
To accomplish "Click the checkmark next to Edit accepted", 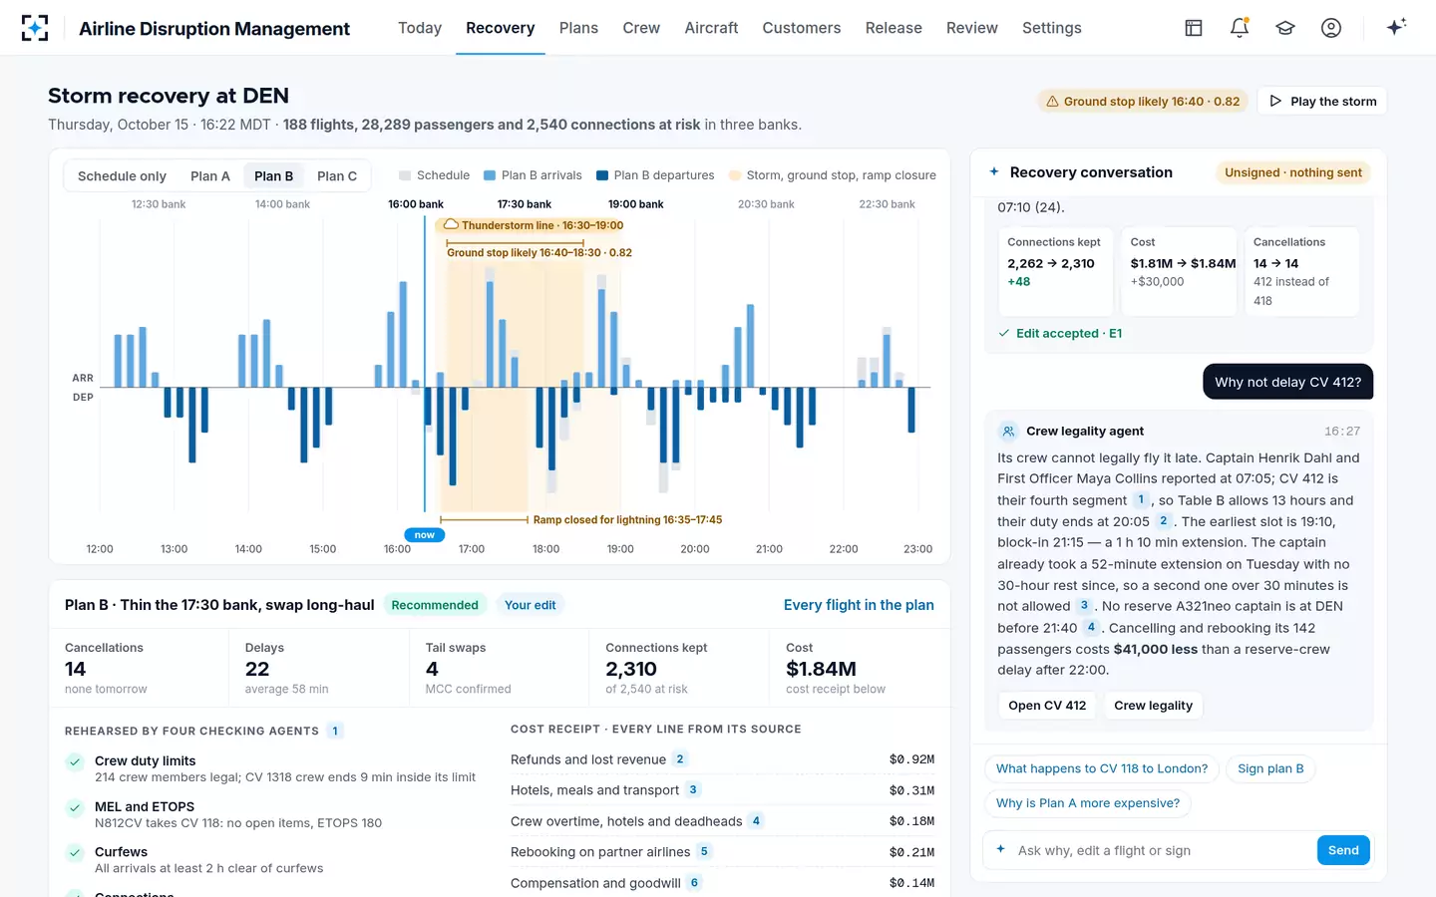I will click(1004, 333).
